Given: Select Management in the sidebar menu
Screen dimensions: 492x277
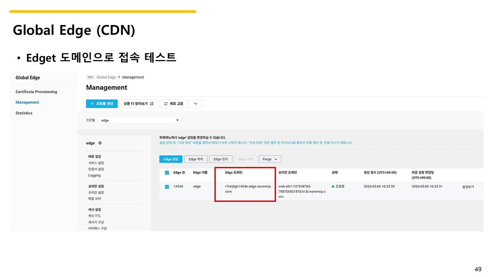Looking at the screenshot, I should coord(27,102).
